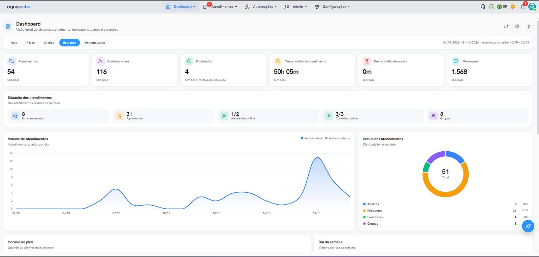Choose the Personalizado period filter
The image size is (539, 257).
tap(95, 43)
